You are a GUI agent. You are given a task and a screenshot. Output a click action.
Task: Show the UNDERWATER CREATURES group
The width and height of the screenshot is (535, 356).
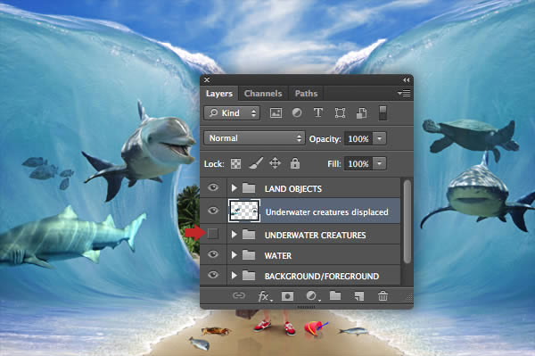point(213,234)
